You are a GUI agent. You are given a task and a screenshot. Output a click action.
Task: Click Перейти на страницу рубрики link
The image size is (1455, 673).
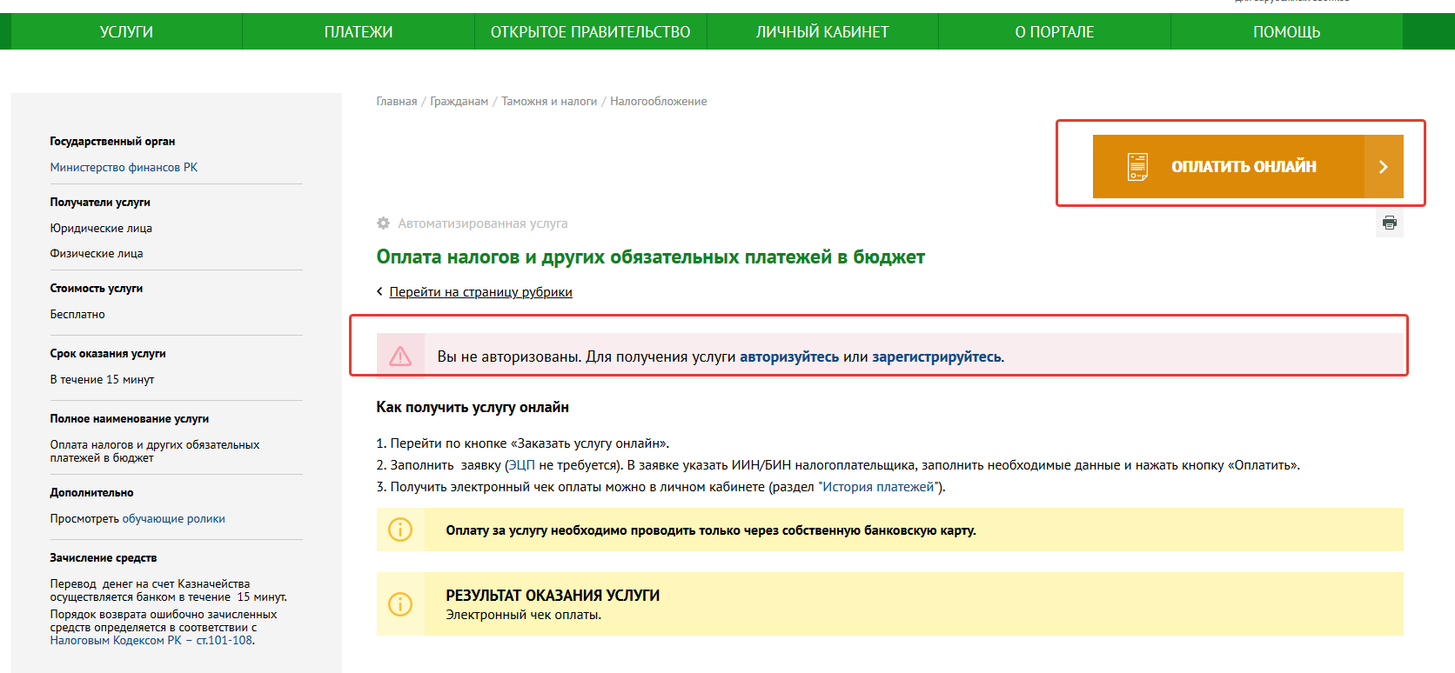point(480,292)
